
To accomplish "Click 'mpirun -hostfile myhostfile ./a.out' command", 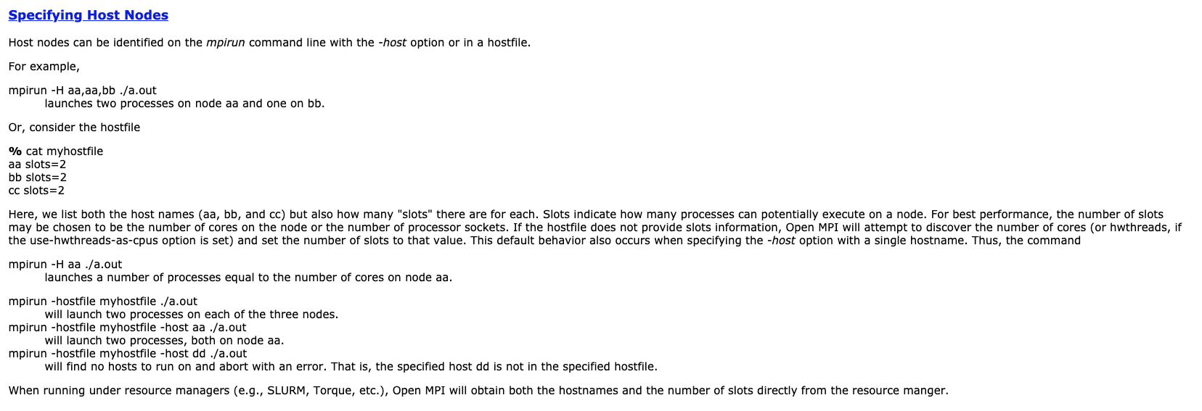I will point(103,302).
